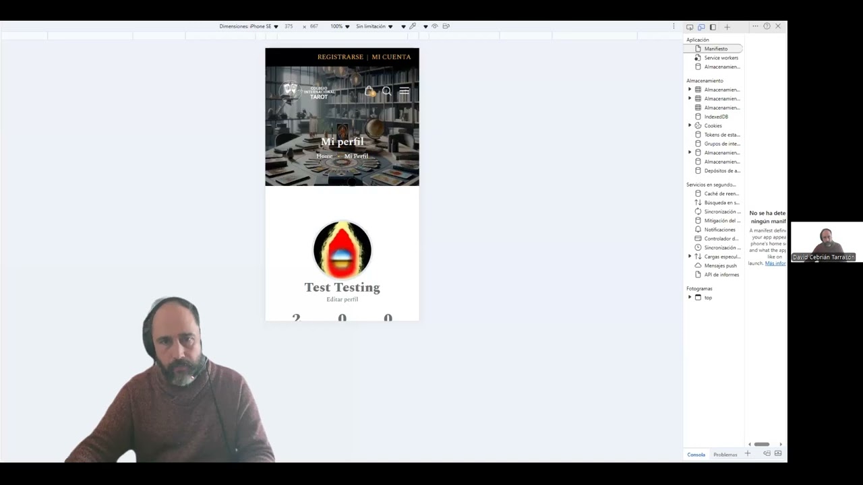This screenshot has height=485, width=863.
Task: Click the Test Testing profile name
Action: tap(342, 288)
